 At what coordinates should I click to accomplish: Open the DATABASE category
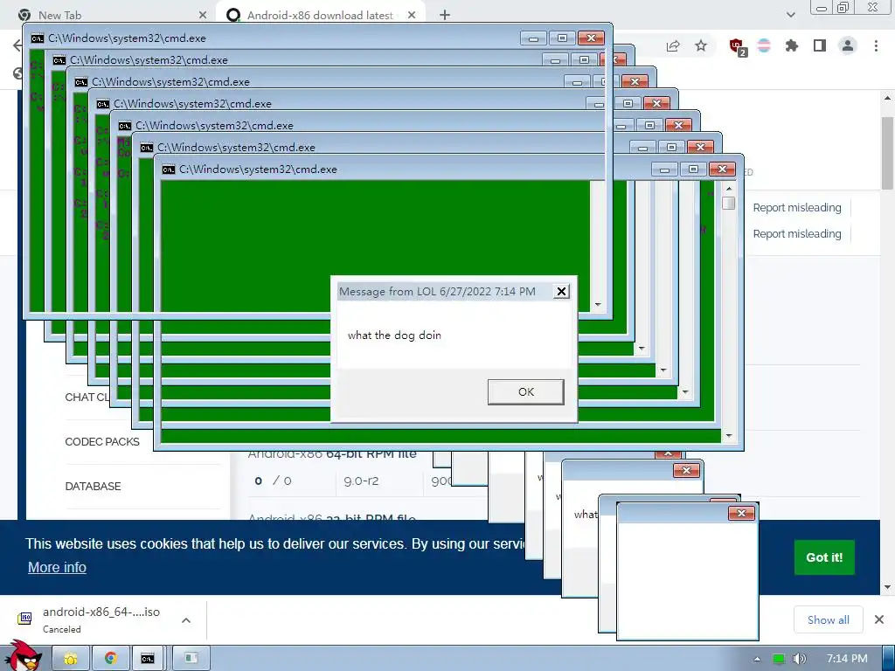click(x=93, y=486)
